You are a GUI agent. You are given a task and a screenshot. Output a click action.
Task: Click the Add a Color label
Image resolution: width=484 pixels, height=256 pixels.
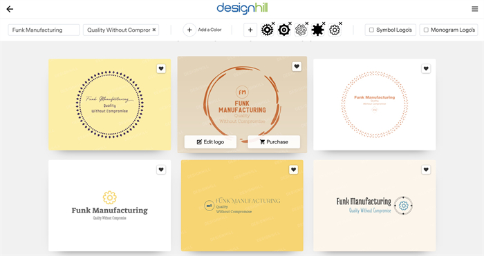pyautogui.click(x=210, y=30)
